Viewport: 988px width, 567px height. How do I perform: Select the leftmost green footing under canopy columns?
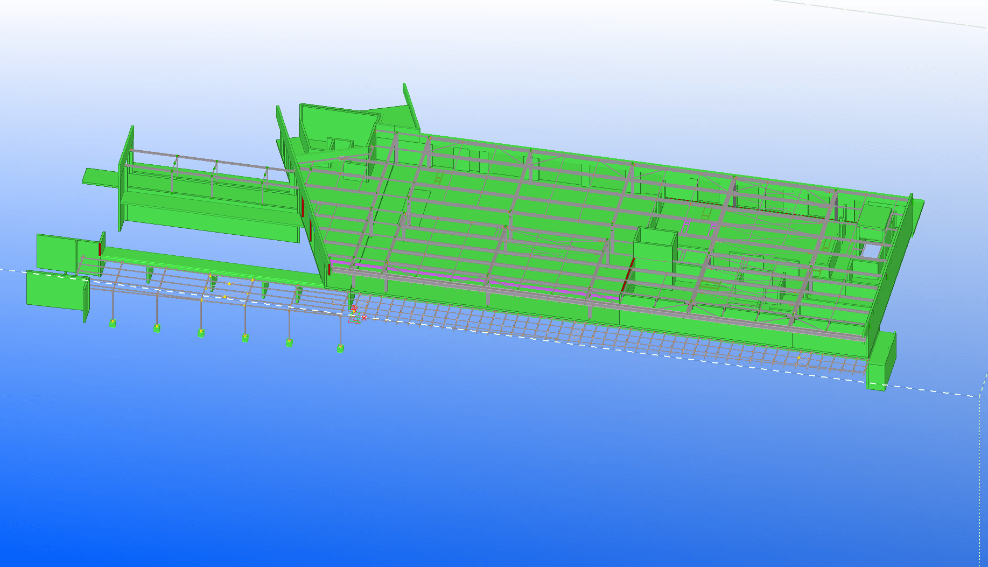pyautogui.click(x=113, y=324)
